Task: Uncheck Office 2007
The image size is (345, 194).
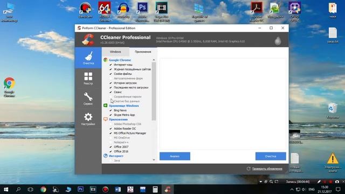Action: [111, 147]
